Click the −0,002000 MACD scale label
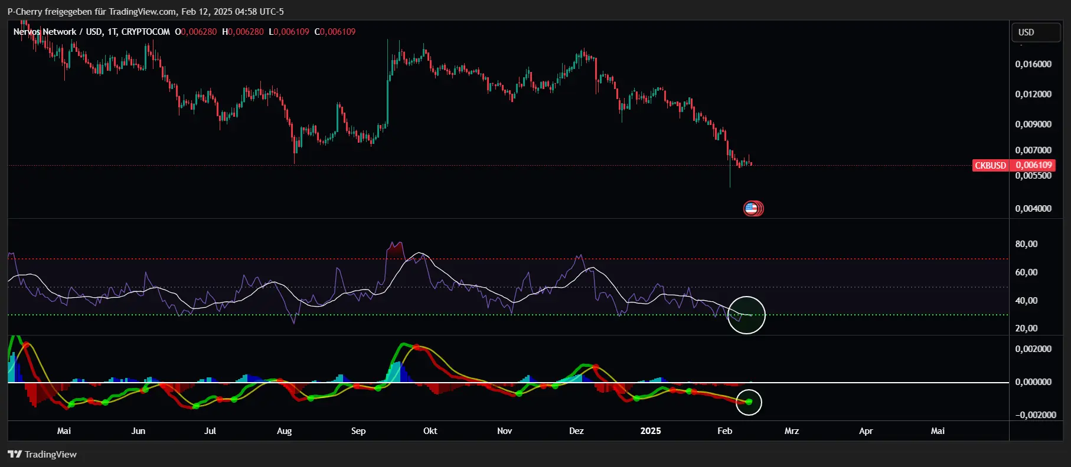 point(1036,415)
